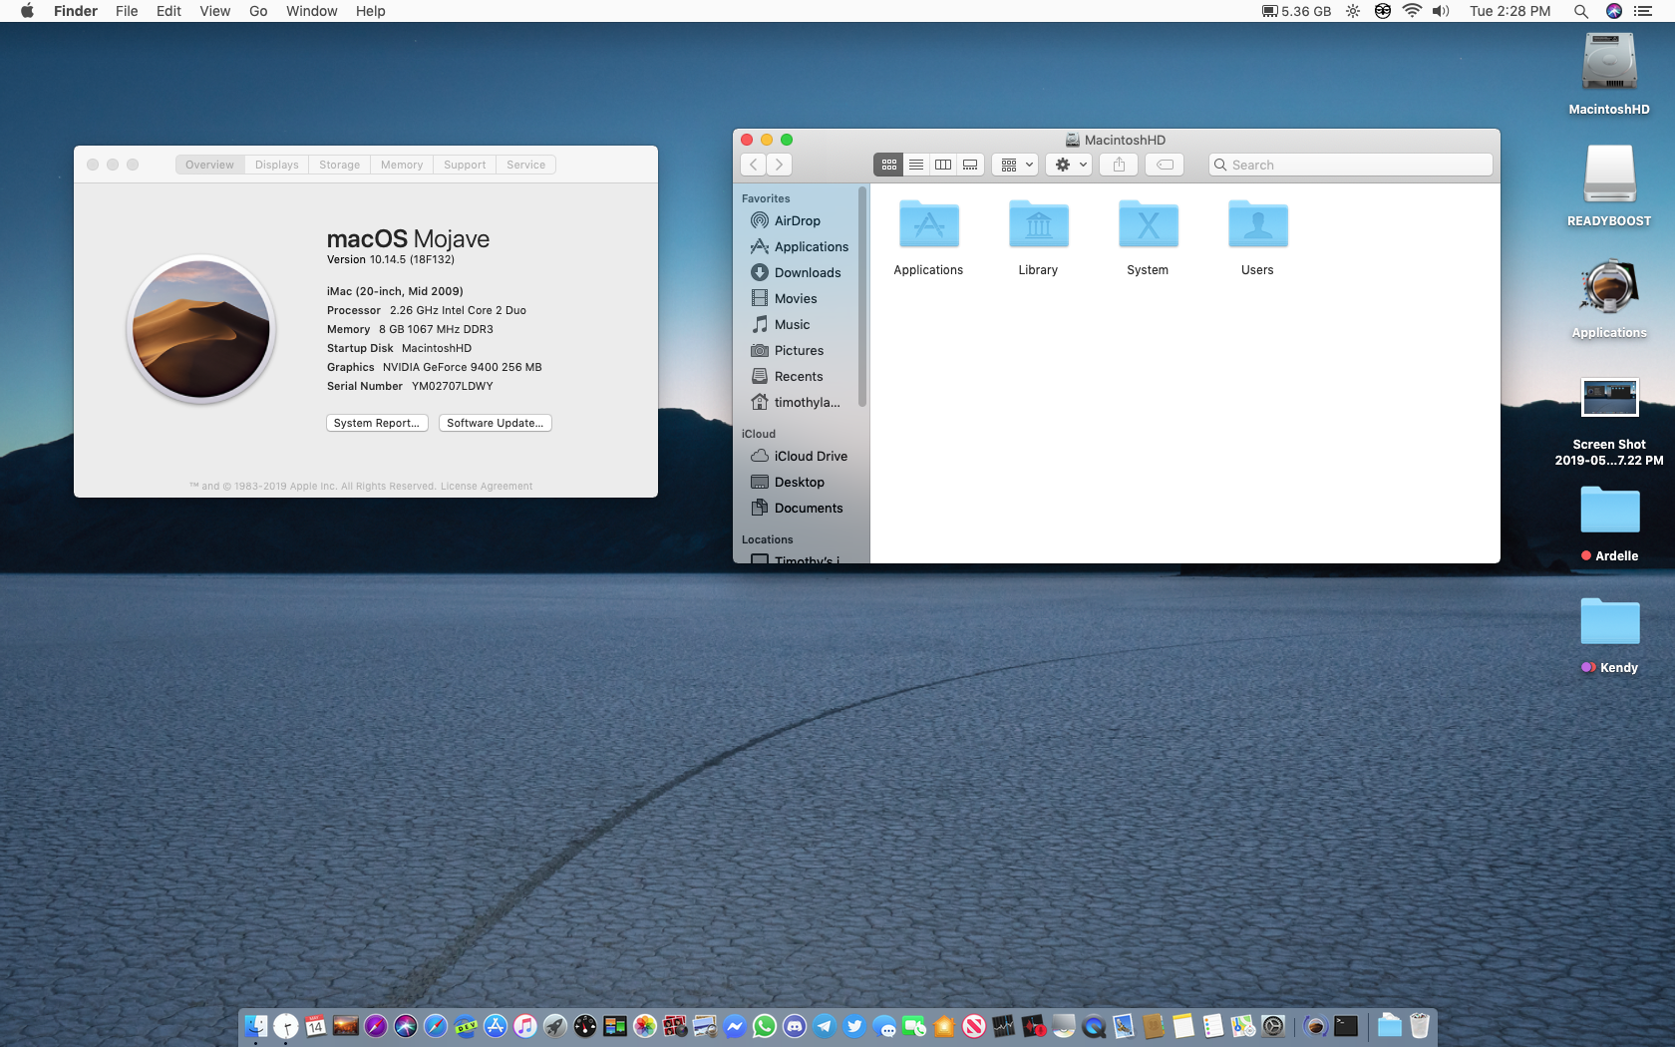Image resolution: width=1675 pixels, height=1047 pixels.
Task: Switch Finder to list view
Action: tap(916, 165)
